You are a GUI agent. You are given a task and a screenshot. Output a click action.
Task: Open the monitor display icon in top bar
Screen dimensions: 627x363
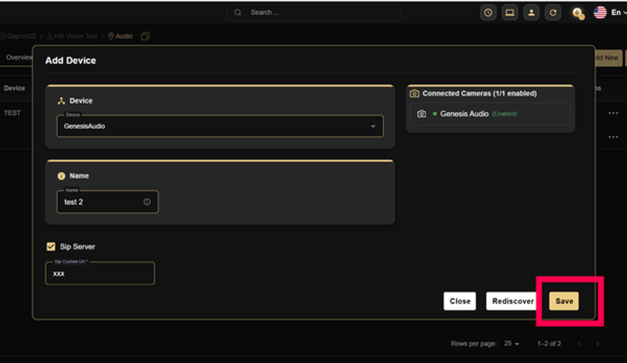[510, 13]
